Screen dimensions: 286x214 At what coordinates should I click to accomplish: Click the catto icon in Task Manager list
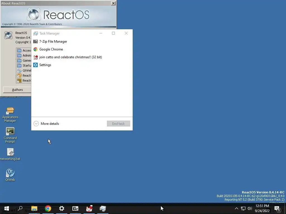[35, 57]
